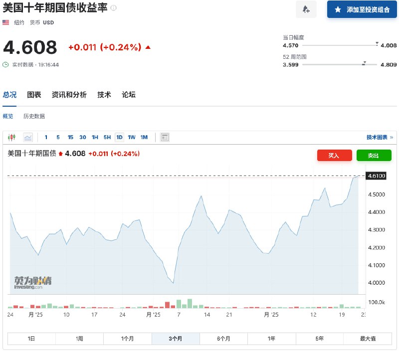Open the news events panel icon on toolbar
The image size is (399, 352).
point(165,137)
